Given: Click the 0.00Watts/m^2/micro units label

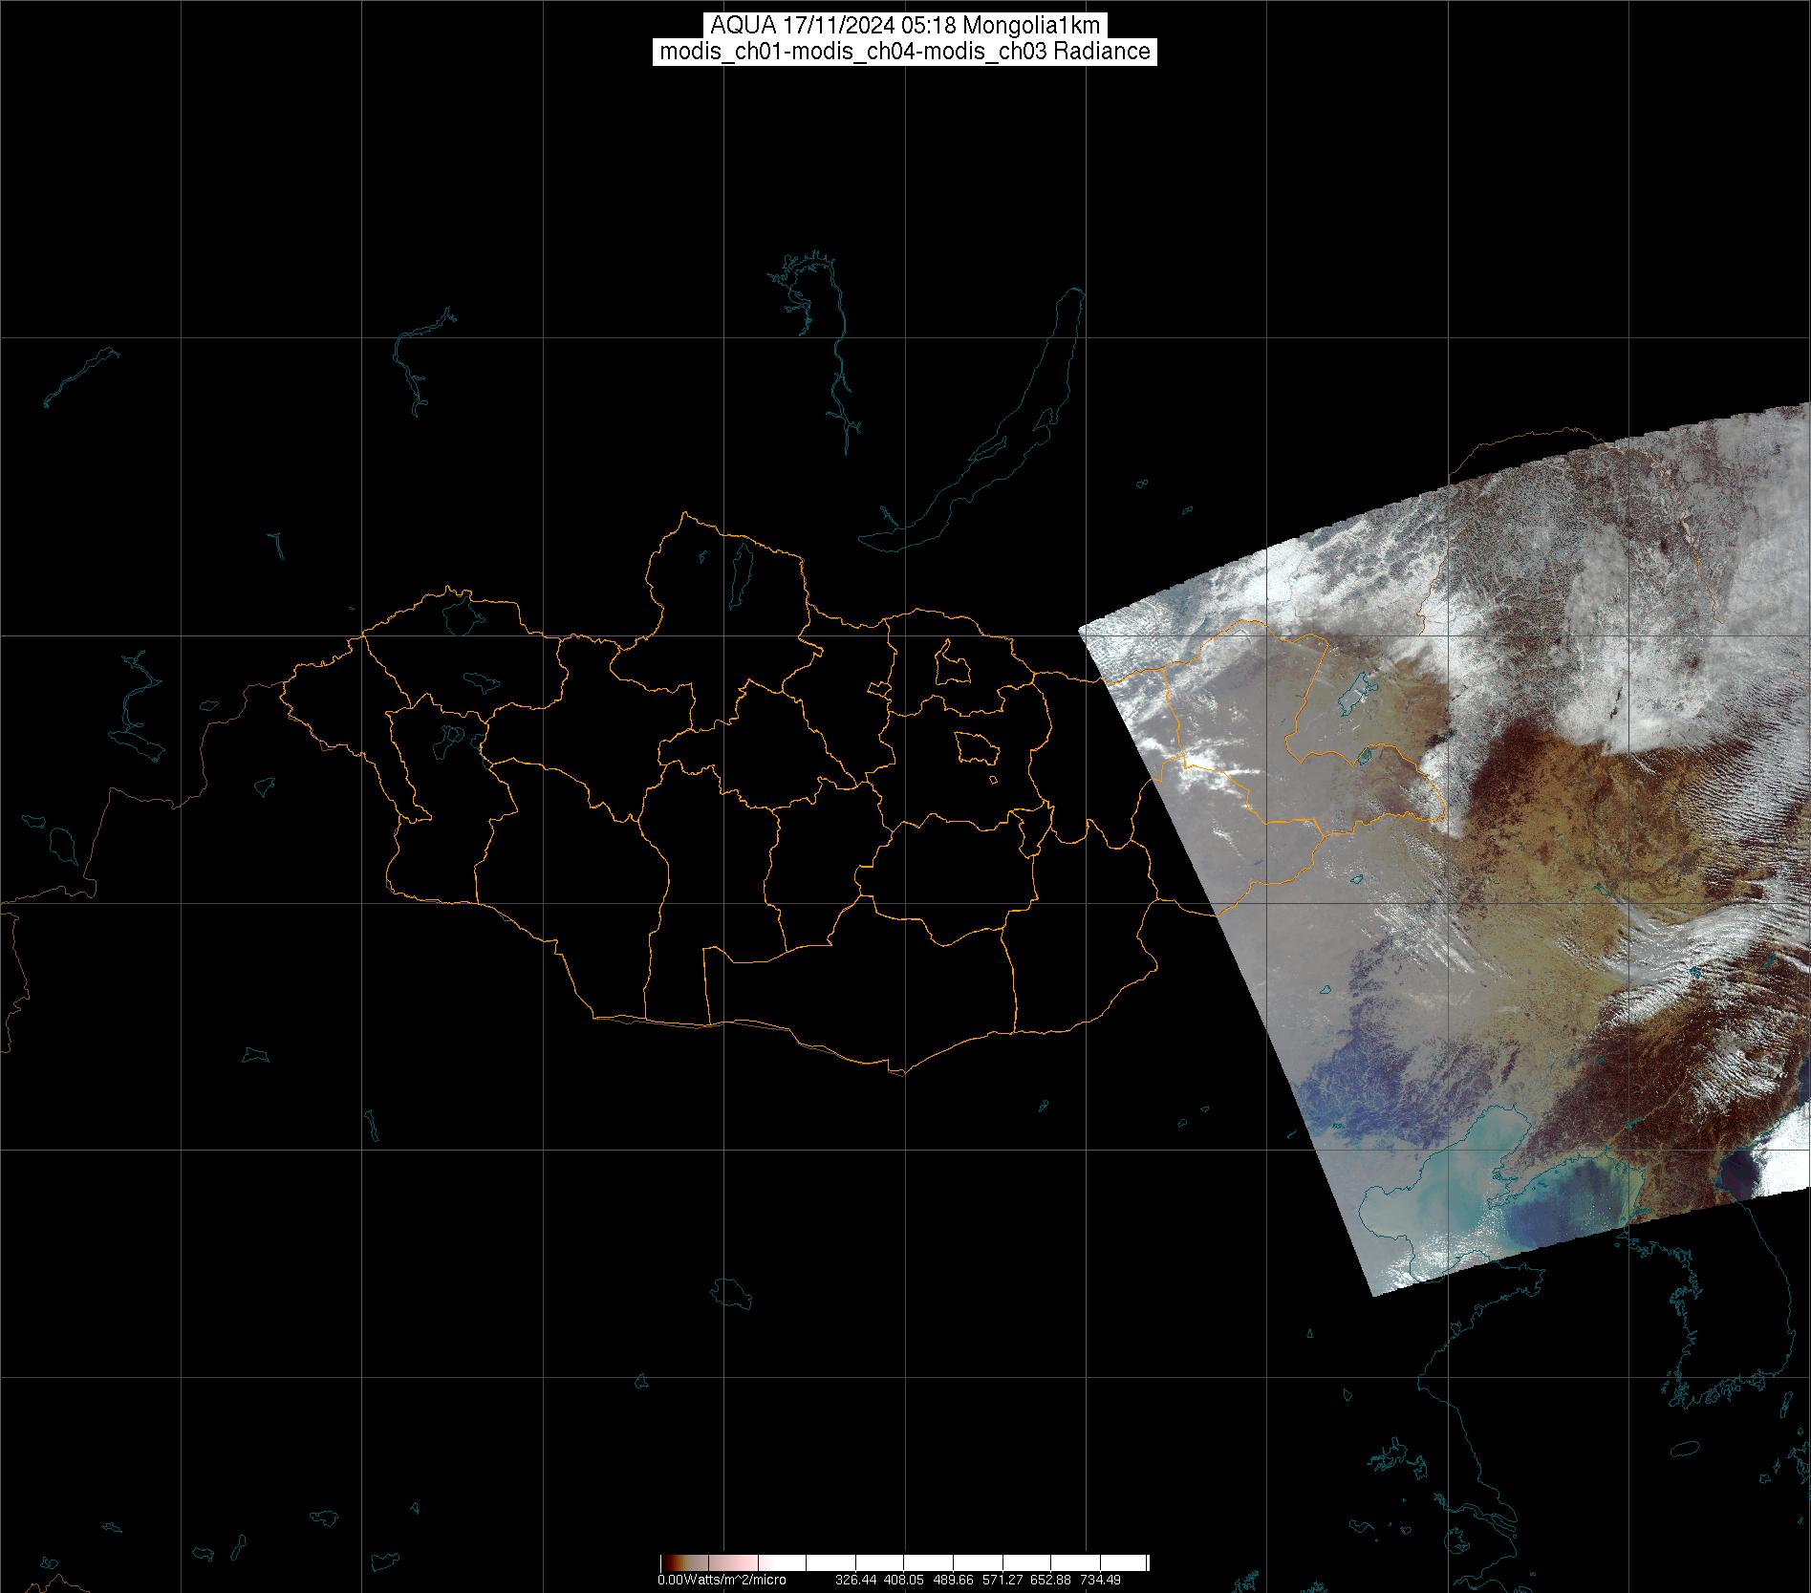Looking at the screenshot, I should (722, 1580).
